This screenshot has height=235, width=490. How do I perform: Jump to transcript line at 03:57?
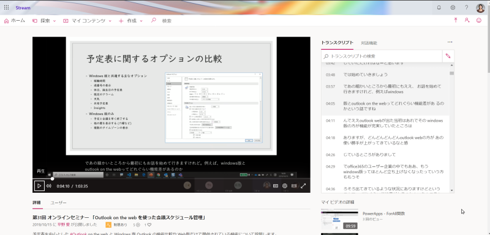tap(385, 89)
